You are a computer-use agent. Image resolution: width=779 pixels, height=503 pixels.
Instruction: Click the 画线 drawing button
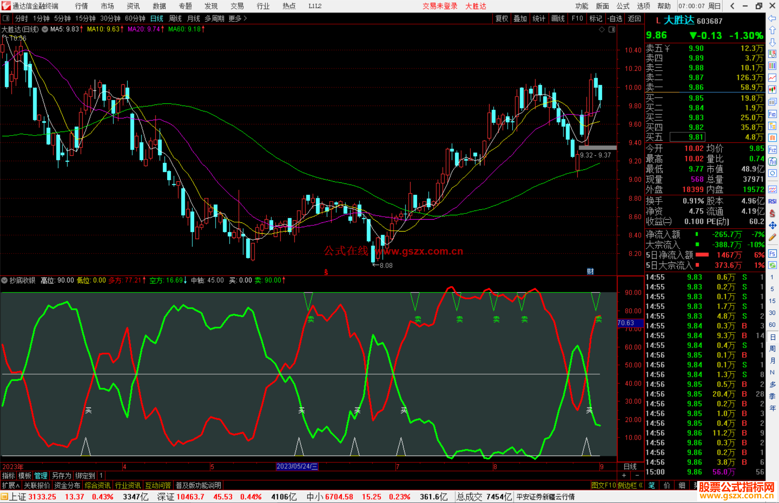(558, 18)
